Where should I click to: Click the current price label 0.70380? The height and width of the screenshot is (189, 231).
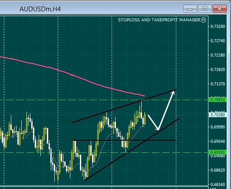point(218,115)
